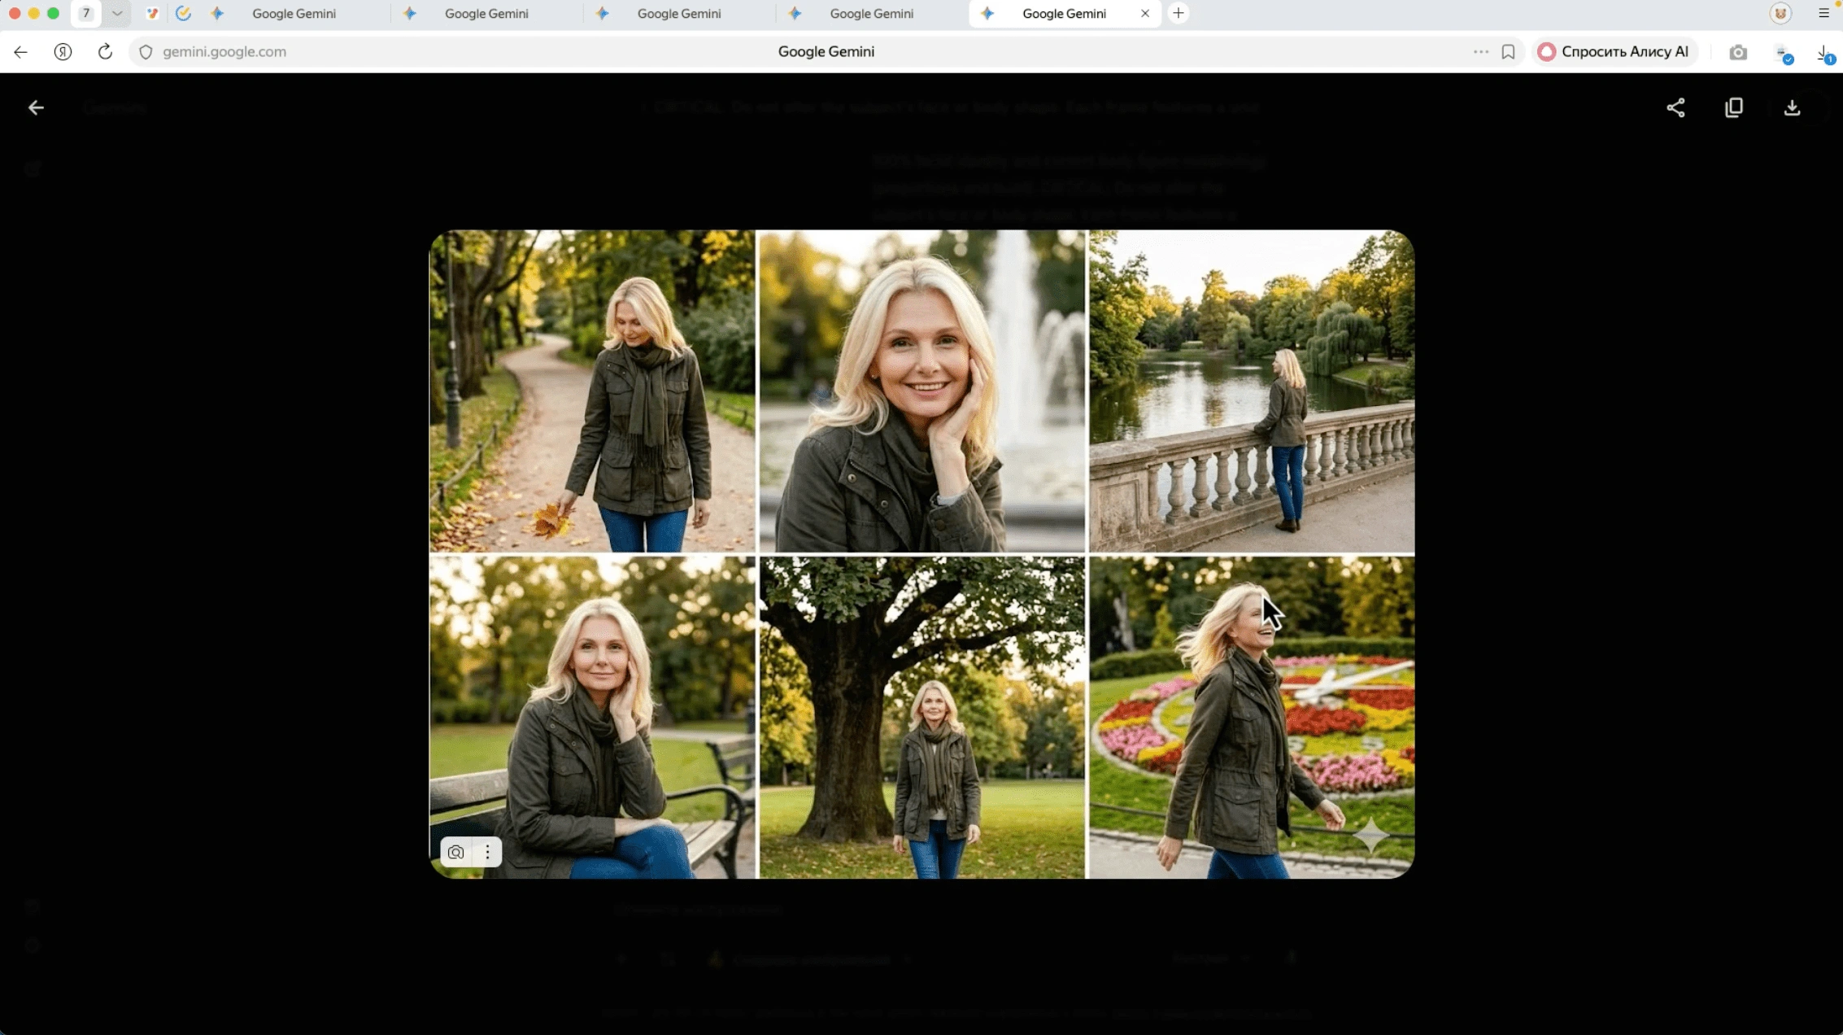The image size is (1843, 1035).
Task: Open browser screenshot camera tool
Action: (1738, 51)
